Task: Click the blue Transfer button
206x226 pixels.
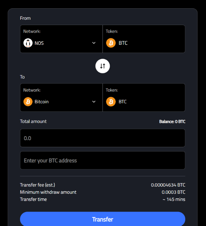Action: (x=102, y=219)
